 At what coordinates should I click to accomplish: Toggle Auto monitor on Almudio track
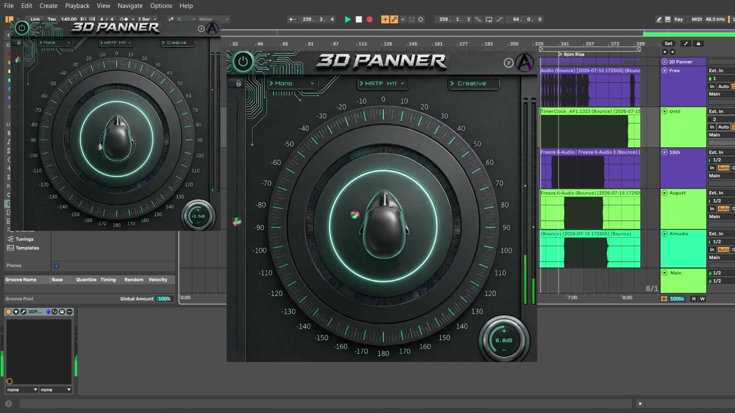pos(723,250)
